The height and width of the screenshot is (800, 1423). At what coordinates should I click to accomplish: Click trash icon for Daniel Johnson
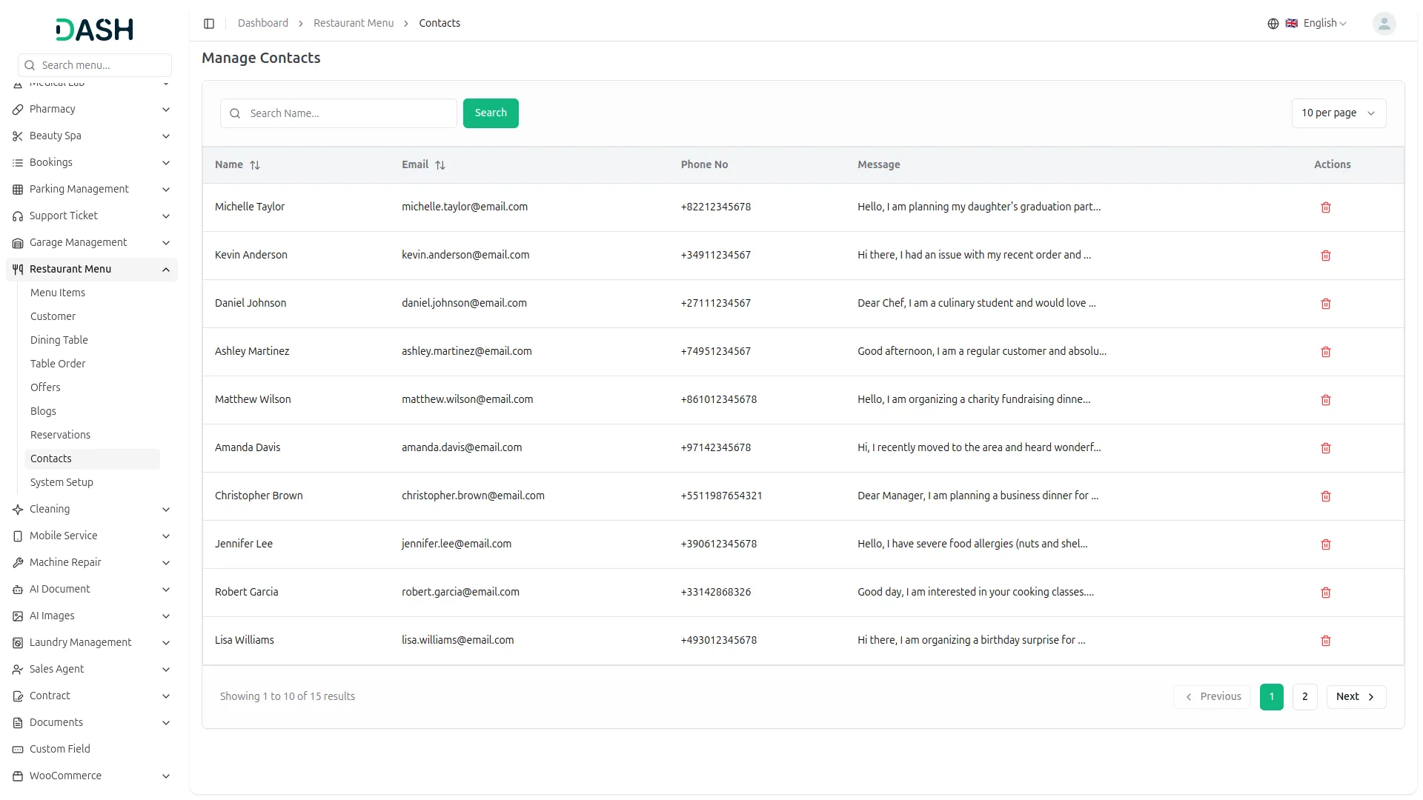(1325, 304)
